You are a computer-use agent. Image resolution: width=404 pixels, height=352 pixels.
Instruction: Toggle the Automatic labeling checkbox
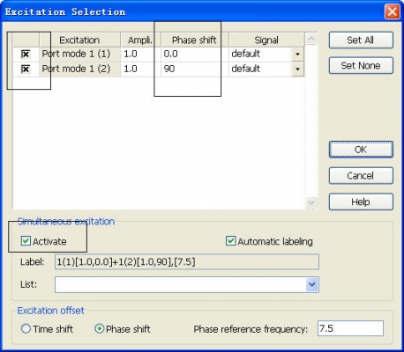pyautogui.click(x=230, y=241)
